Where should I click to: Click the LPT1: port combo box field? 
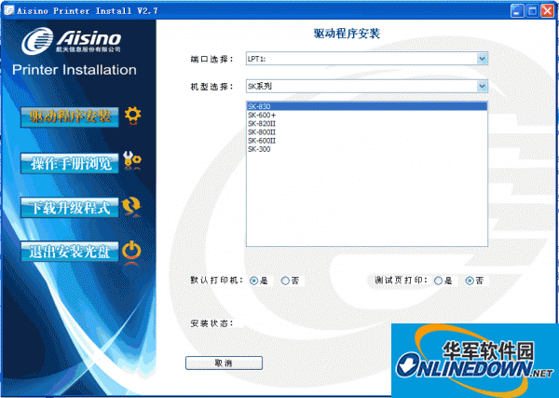(x=366, y=59)
